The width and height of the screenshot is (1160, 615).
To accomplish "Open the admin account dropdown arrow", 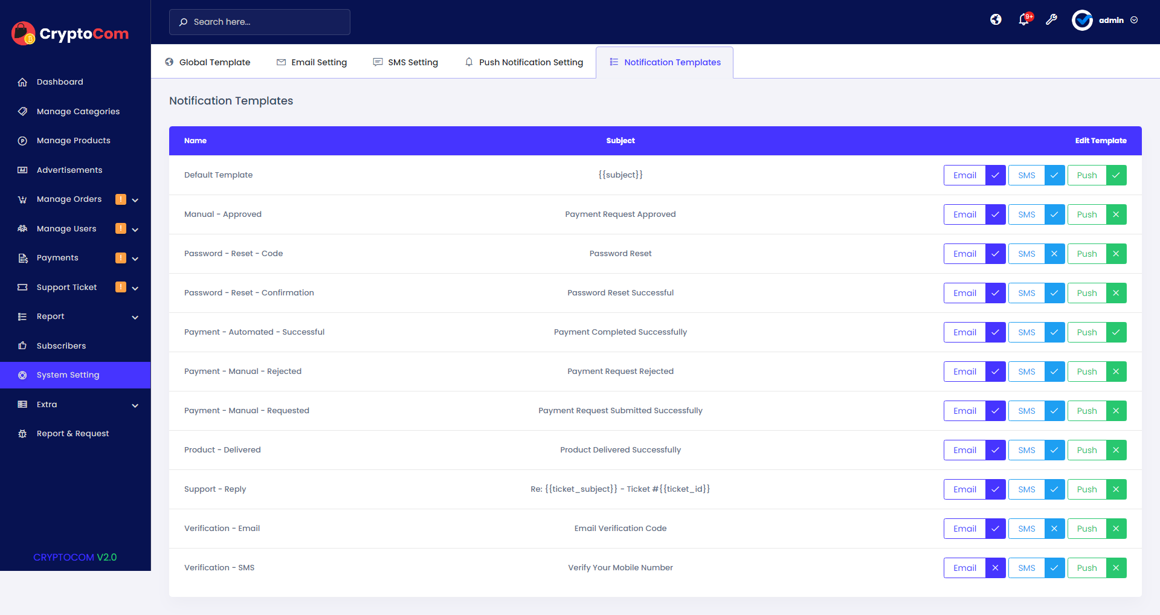I will 1134,20.
